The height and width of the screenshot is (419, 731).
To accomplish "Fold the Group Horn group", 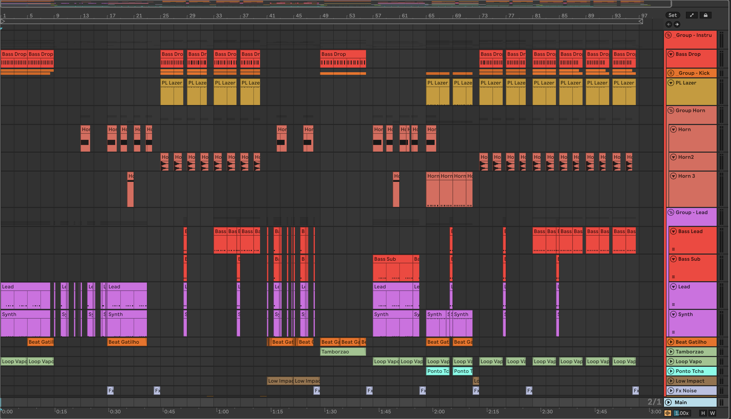I will point(671,110).
